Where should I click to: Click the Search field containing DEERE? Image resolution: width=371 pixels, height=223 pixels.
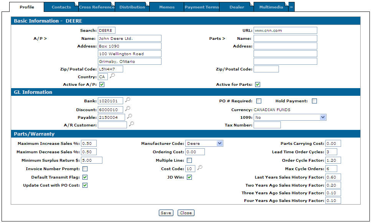point(107,31)
